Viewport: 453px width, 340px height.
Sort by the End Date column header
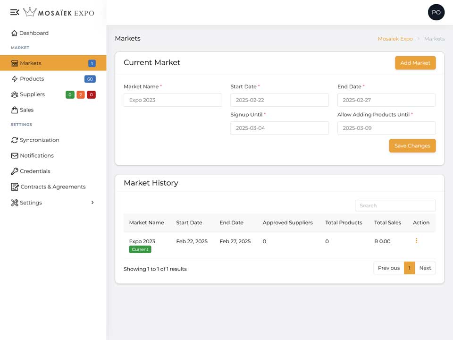point(231,222)
